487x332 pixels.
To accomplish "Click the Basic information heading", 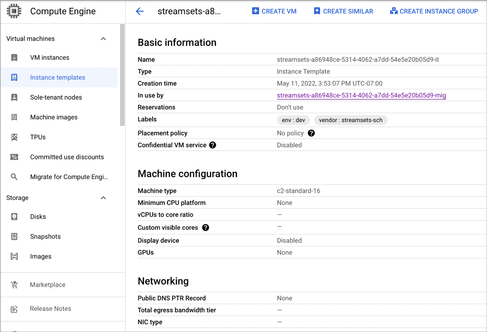I will 177,43.
